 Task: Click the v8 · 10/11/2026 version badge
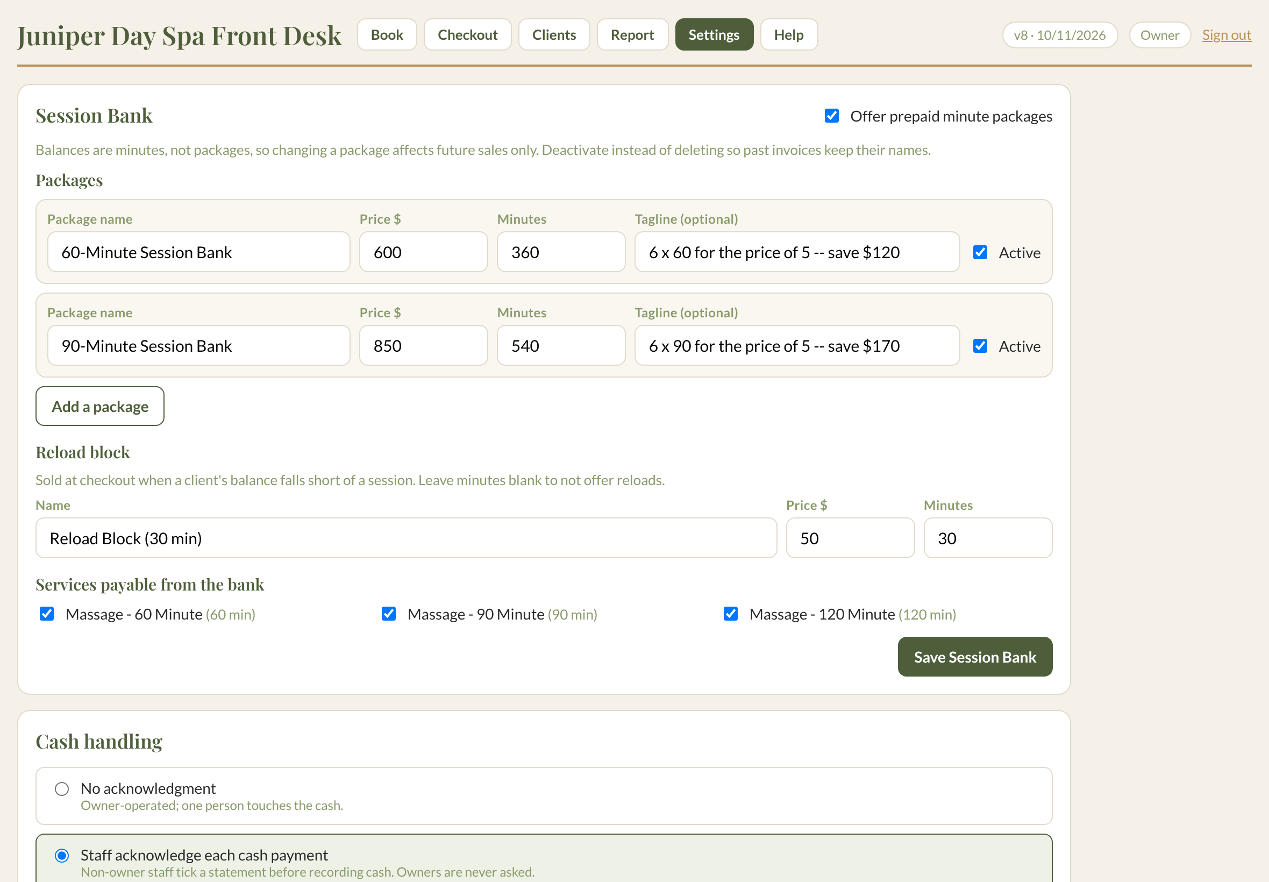(1060, 35)
